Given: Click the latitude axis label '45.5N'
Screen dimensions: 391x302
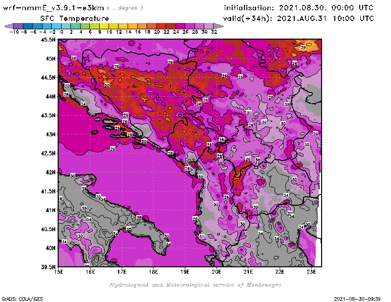Looking at the screenshot, I should pyautogui.click(x=48, y=40).
